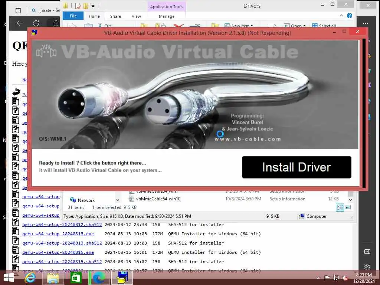Click the network tray icon
Screen dimensions: 380x285
(336, 278)
